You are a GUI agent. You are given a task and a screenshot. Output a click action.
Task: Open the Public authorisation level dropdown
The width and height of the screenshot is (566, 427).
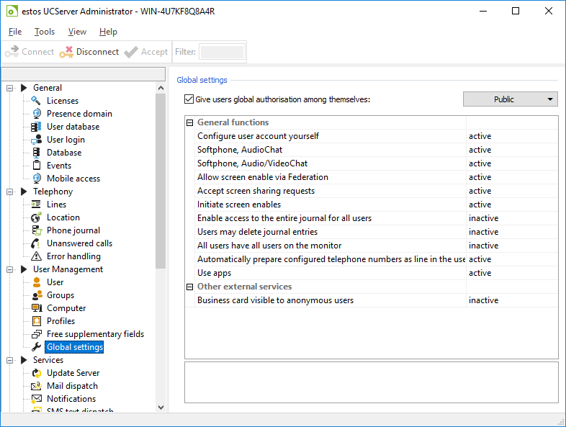[511, 99]
